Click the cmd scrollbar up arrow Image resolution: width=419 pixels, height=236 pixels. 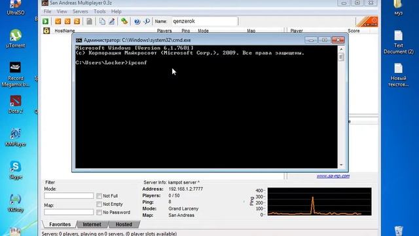[x=341, y=49]
